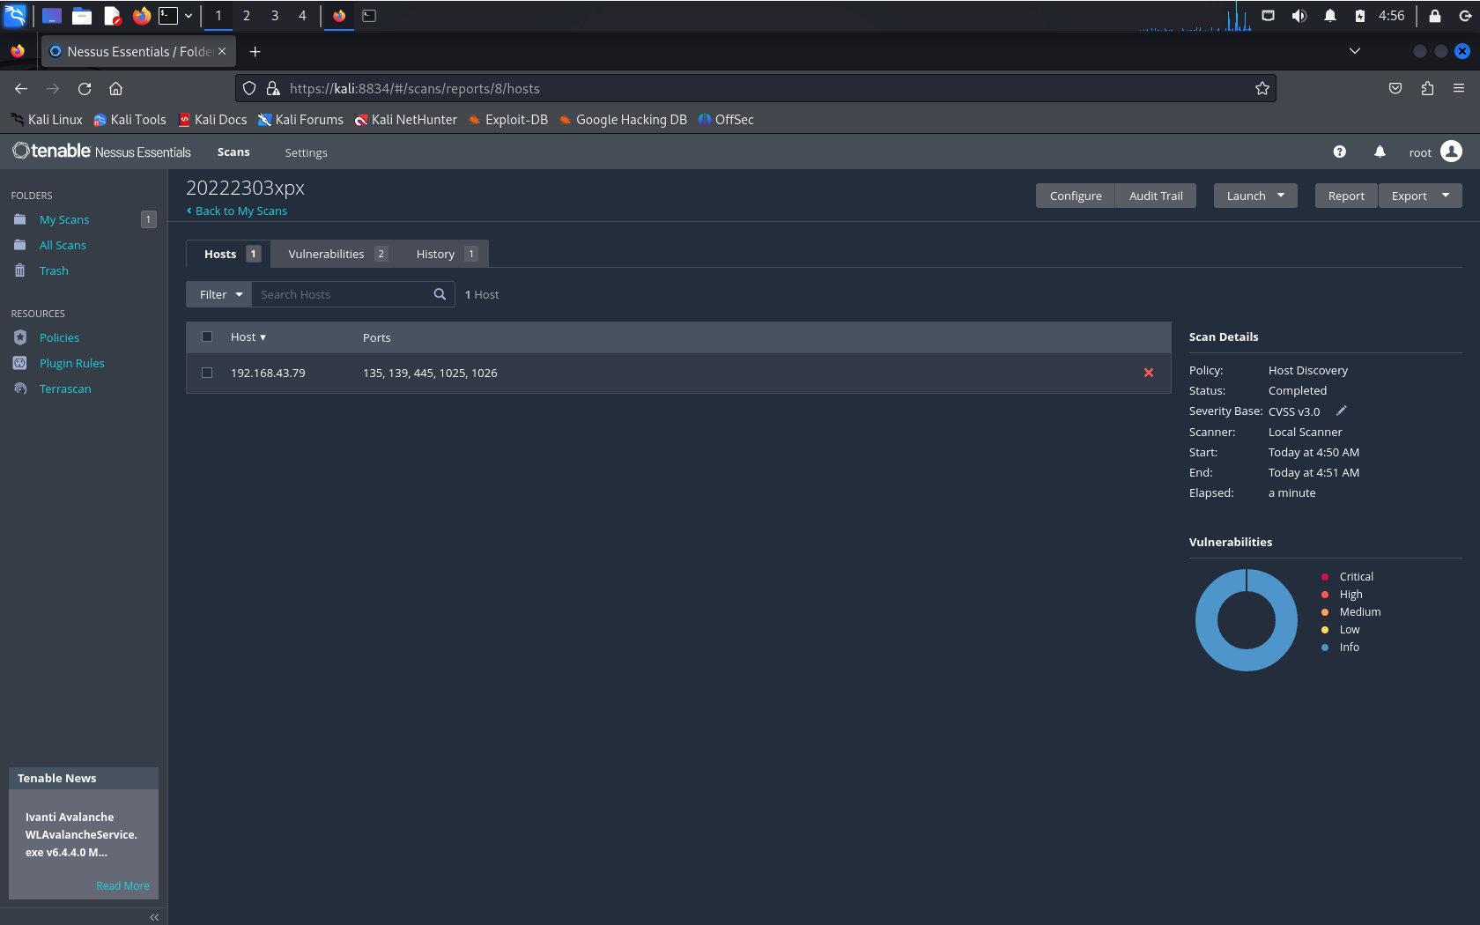
Task: Open Read More in Tenable News
Action: (x=122, y=885)
